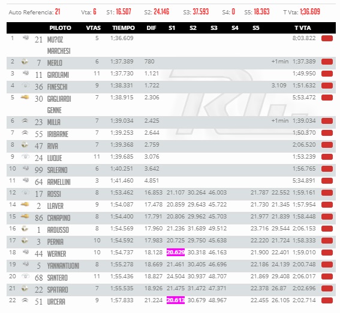The height and width of the screenshot is (313, 340).
Task: Select driver name YANNANTUONI
Action: click(x=63, y=266)
